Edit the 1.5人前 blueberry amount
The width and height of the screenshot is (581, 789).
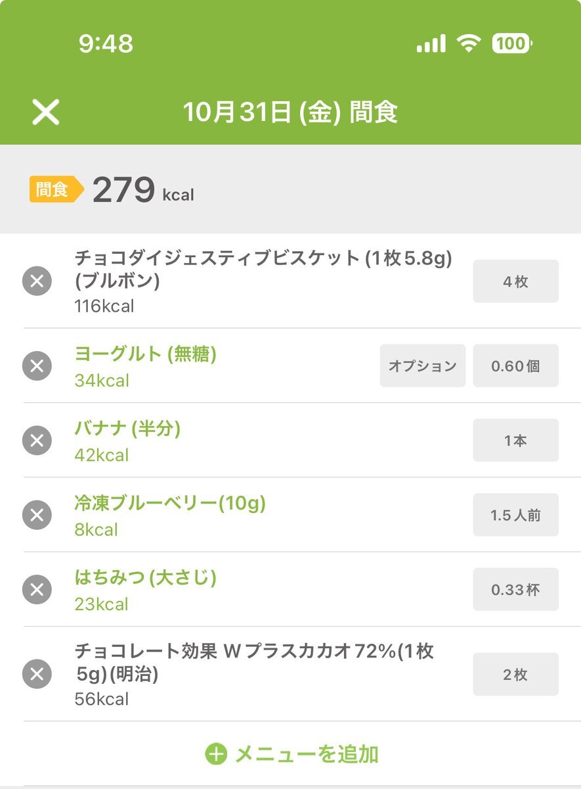pyautogui.click(x=515, y=515)
